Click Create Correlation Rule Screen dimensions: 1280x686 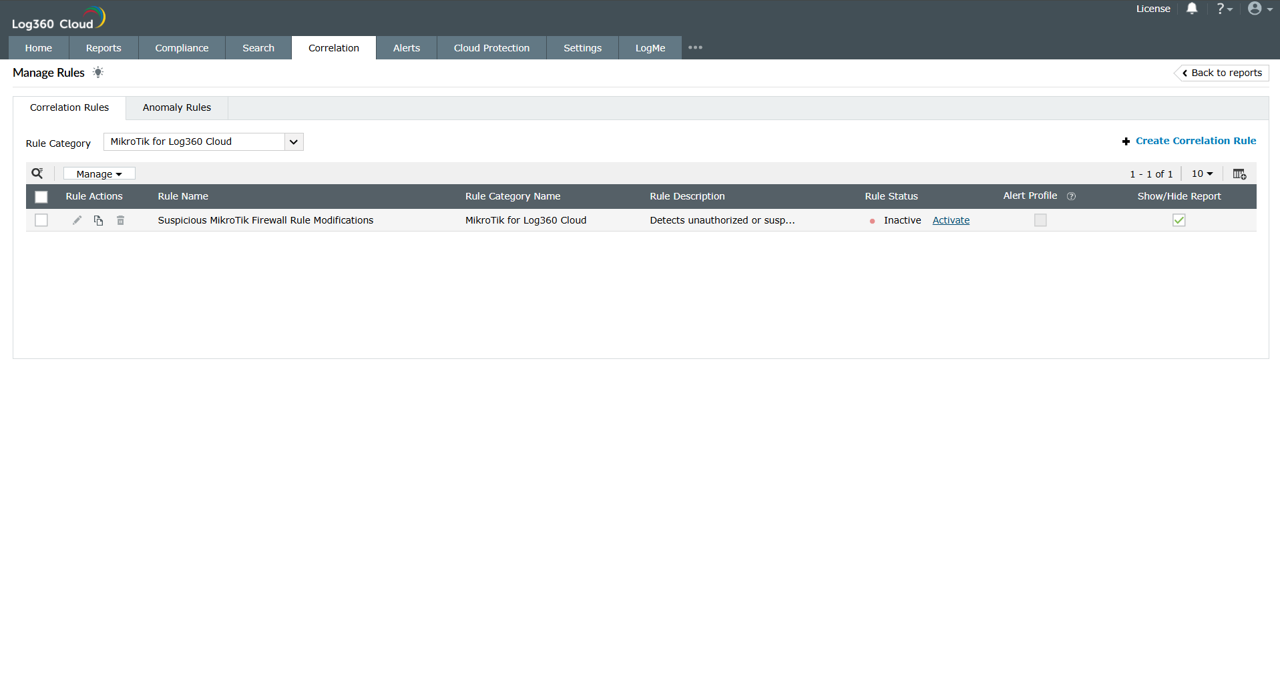click(x=1189, y=141)
